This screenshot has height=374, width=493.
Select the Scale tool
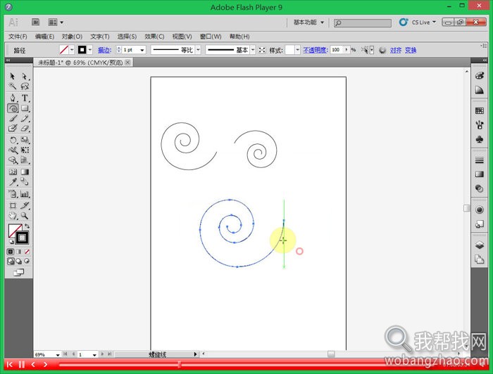[25, 140]
